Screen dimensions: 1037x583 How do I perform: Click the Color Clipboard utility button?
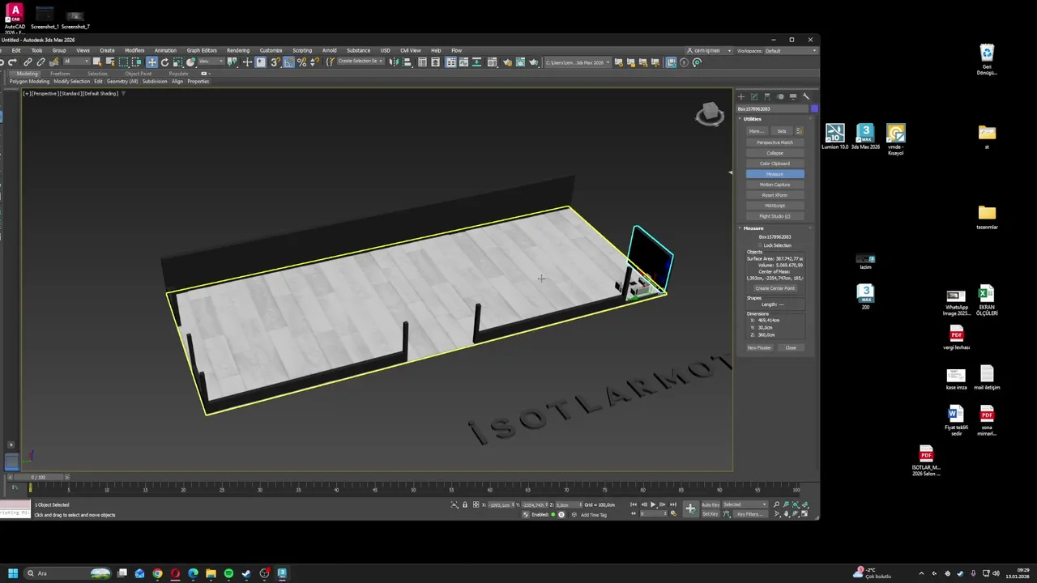click(775, 164)
